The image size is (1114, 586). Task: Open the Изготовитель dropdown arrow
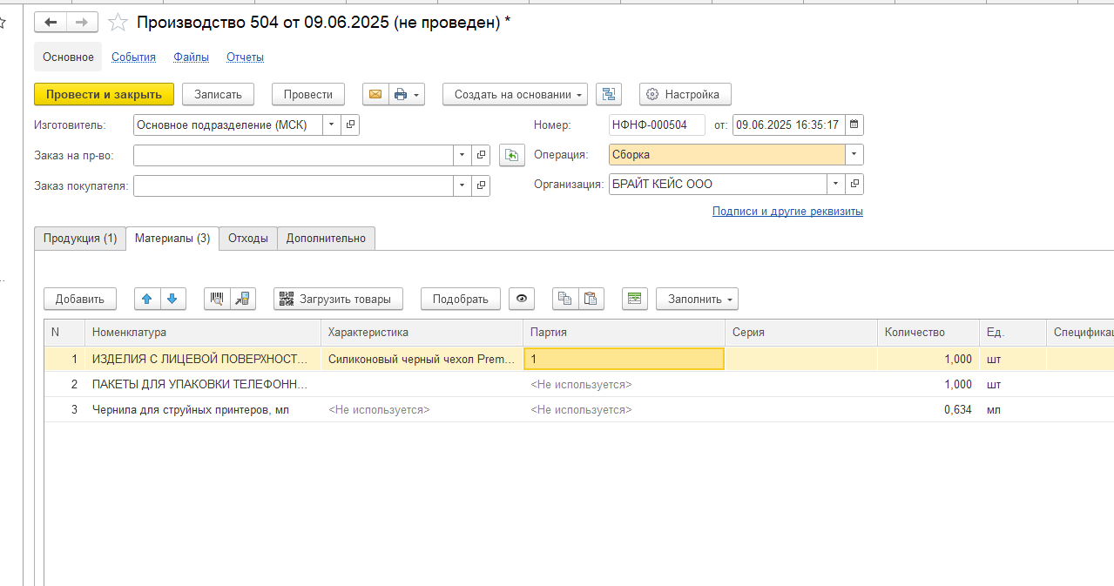(331, 125)
